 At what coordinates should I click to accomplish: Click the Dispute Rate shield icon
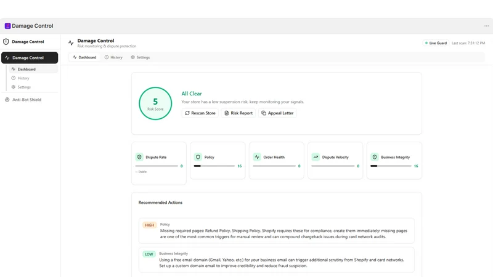coord(139,157)
